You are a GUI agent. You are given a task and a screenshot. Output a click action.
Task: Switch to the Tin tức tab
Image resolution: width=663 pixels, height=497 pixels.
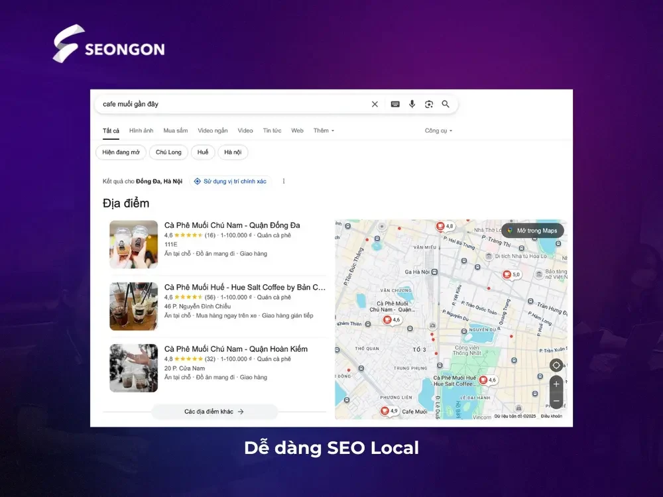point(272,131)
